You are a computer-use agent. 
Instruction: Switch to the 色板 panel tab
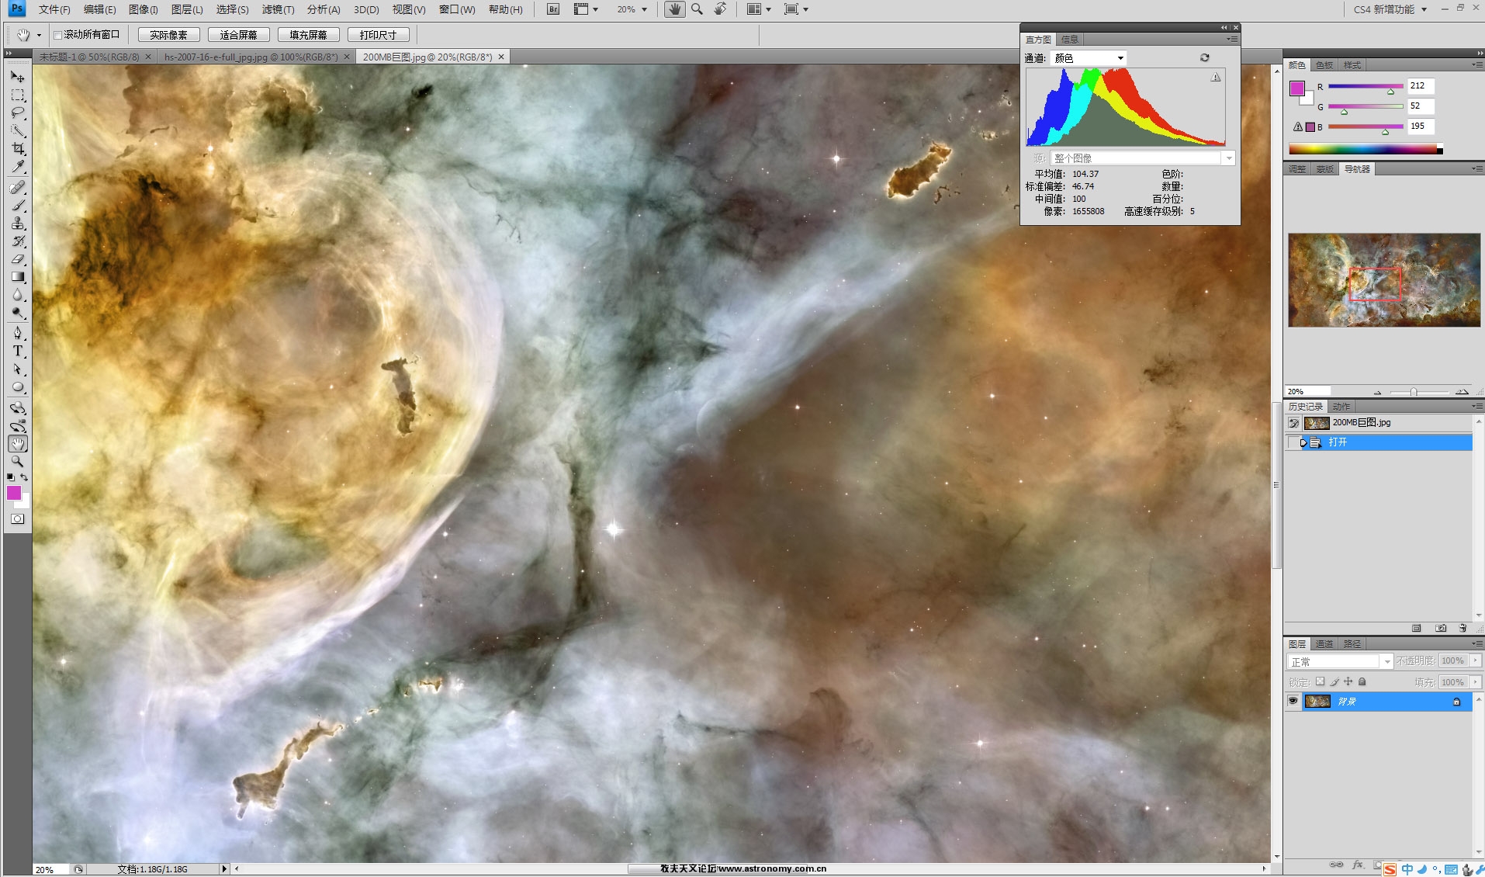(1324, 65)
